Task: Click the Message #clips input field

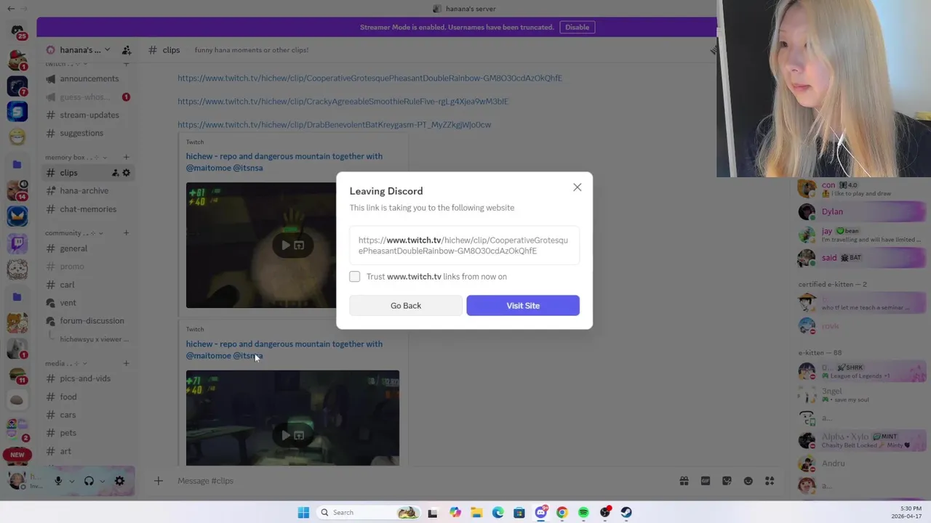Action: pyautogui.click(x=422, y=481)
